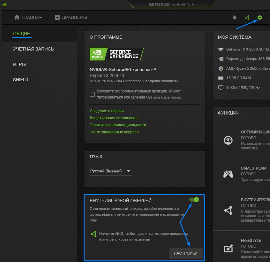Click the ОПТИМИЗАЦИЯ feature title
Image resolution: width=270 pixels, height=262 pixels.
[255, 132]
